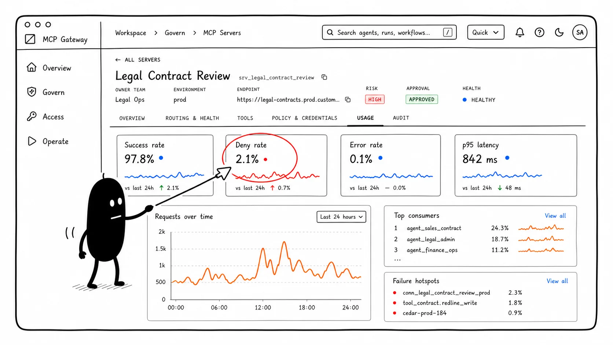Screen dimensions: 613x345
Task: Open Govern via its shield icon
Action: (x=32, y=92)
